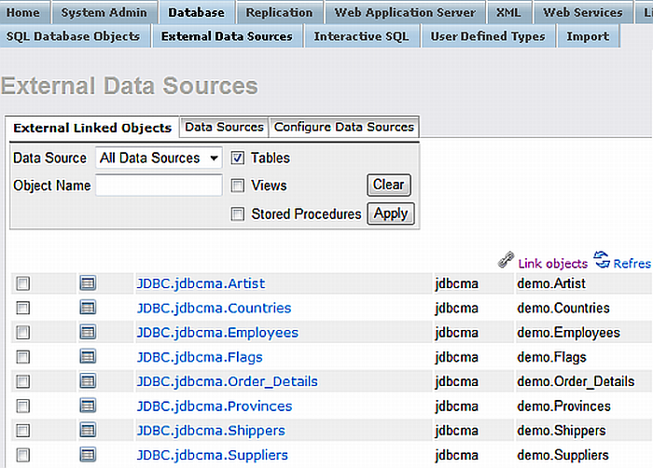Select the row checkbox for JDBC.jdbcma.Shippers
The image size is (653, 468).
pos(23,431)
